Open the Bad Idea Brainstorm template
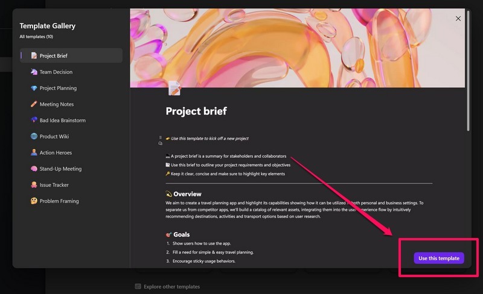This screenshot has width=483, height=294. tap(62, 120)
